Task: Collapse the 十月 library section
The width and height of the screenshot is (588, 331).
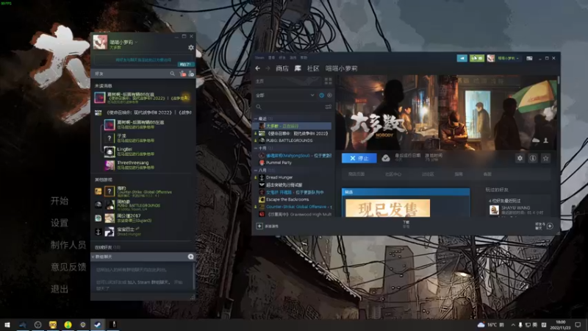Action: (256, 149)
